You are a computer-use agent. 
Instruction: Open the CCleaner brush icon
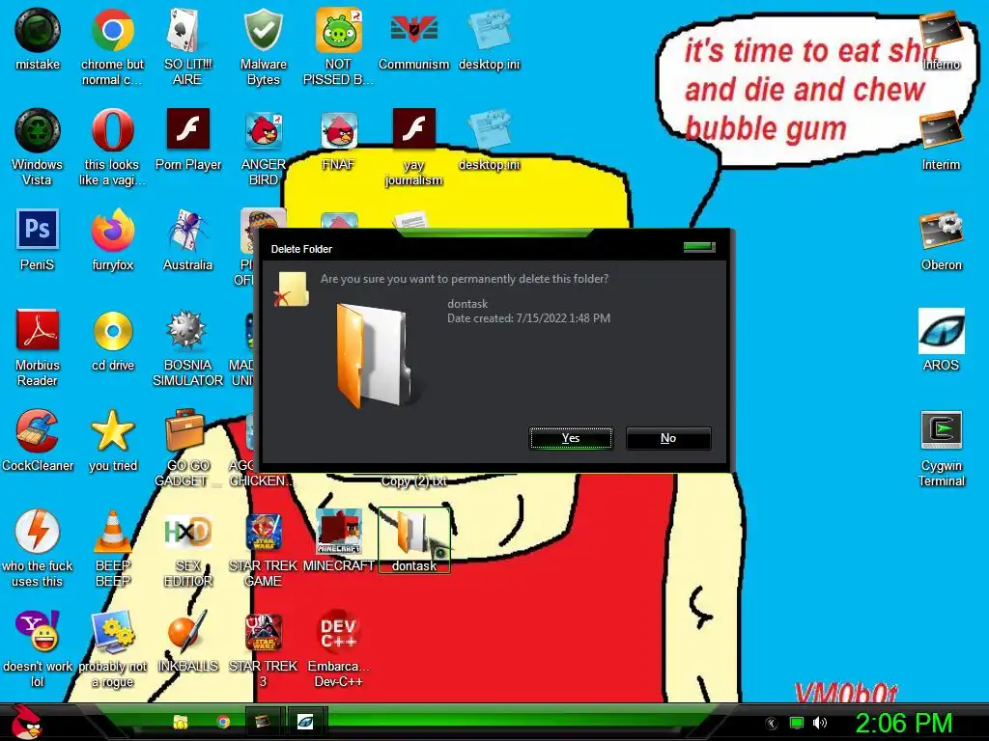(38, 441)
